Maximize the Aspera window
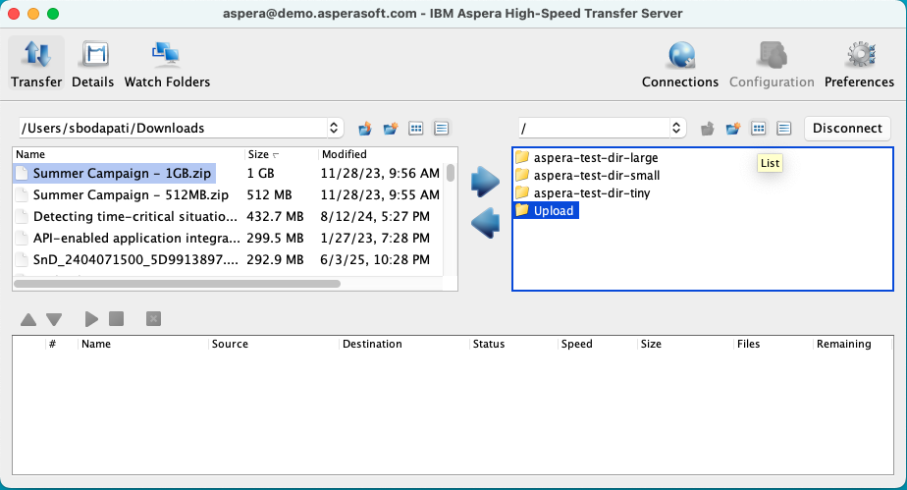Screen dimensions: 907x490 click(53, 14)
